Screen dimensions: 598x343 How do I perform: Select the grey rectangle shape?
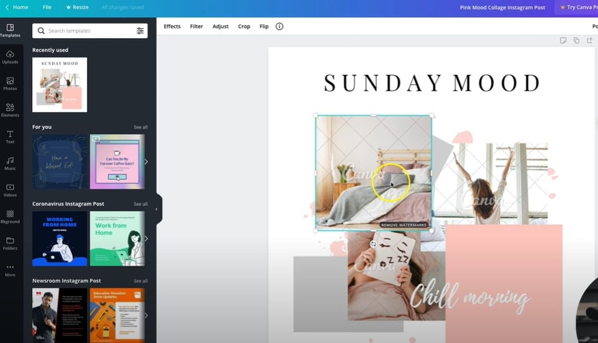(x=320, y=294)
